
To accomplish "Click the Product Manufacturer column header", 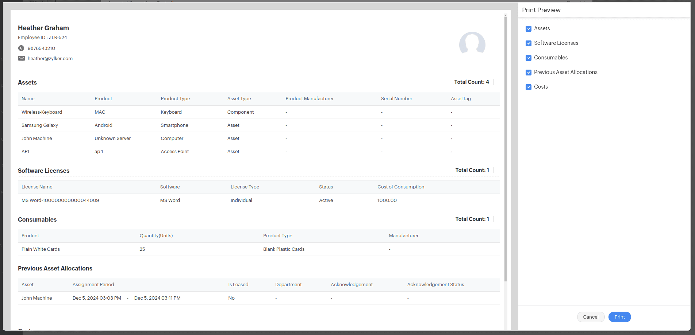I will click(x=310, y=98).
